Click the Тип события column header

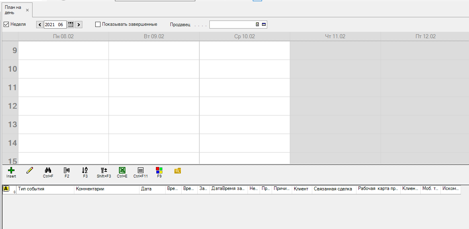point(45,189)
